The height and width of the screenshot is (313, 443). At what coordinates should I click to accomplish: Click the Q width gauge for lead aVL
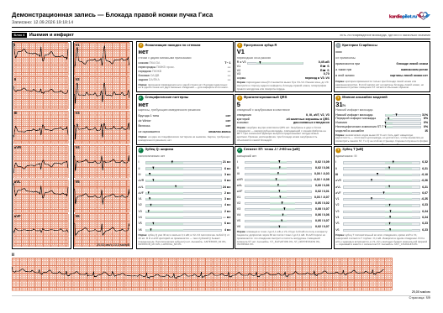tap(183, 186)
